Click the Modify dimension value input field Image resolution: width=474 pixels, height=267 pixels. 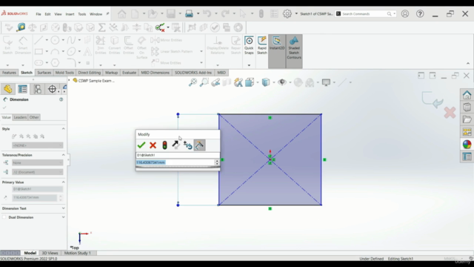176,162
